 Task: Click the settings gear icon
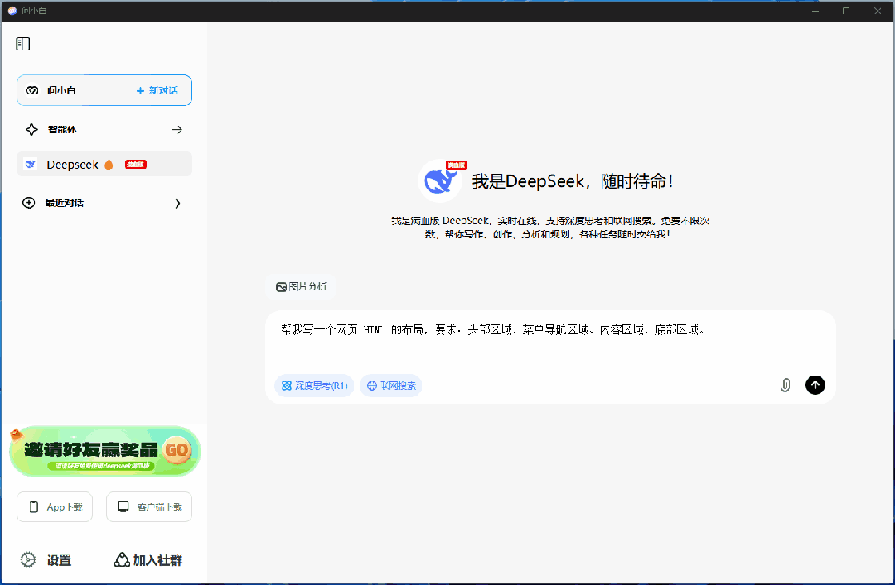click(29, 560)
